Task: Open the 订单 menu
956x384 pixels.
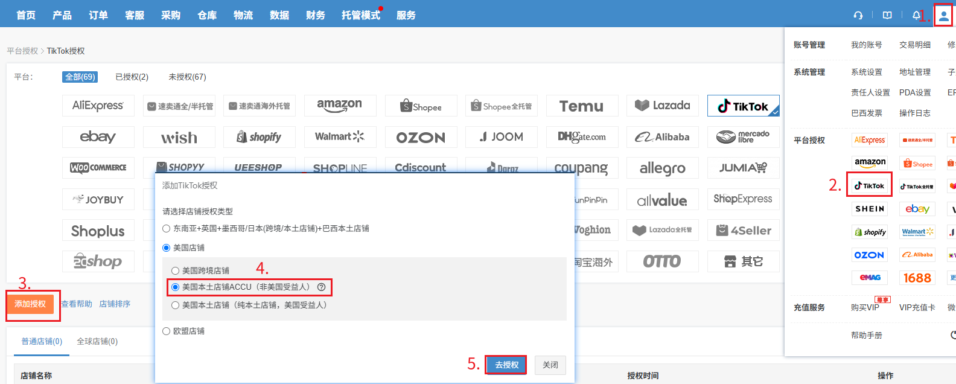Action: 98,15
